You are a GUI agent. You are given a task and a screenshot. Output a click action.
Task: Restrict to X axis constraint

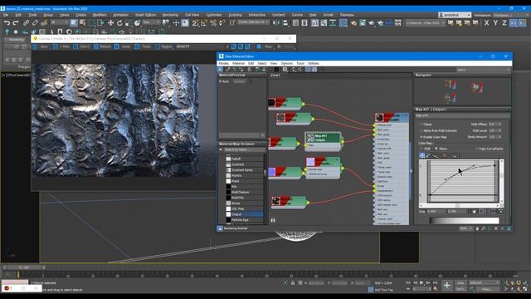pos(487,23)
